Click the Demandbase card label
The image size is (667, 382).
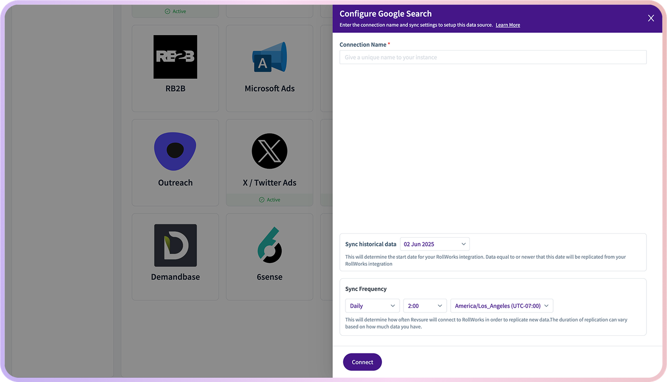[175, 277]
